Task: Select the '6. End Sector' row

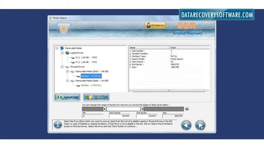Action: pos(169,65)
